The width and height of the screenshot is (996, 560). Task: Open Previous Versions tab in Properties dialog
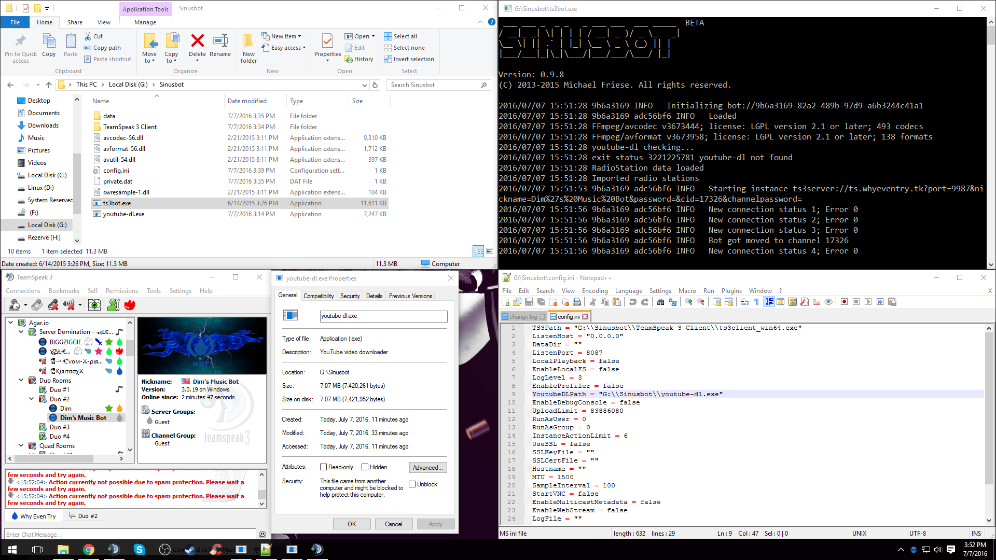pos(410,296)
